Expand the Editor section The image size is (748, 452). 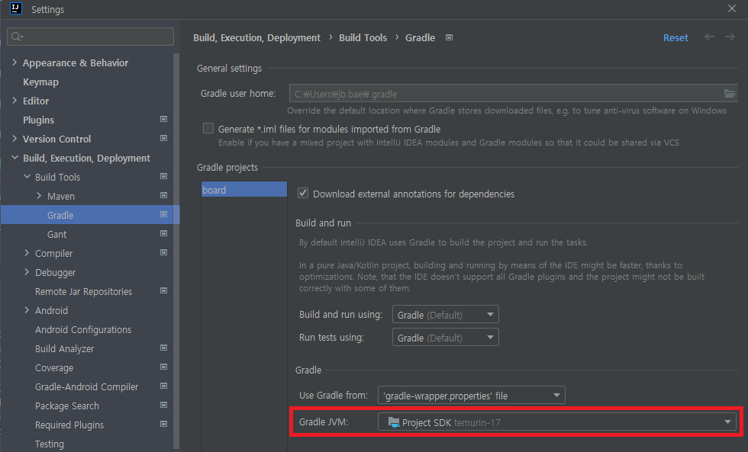click(15, 100)
